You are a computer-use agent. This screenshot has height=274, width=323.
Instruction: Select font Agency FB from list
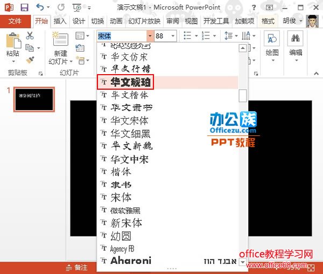pyautogui.click(x=167, y=249)
